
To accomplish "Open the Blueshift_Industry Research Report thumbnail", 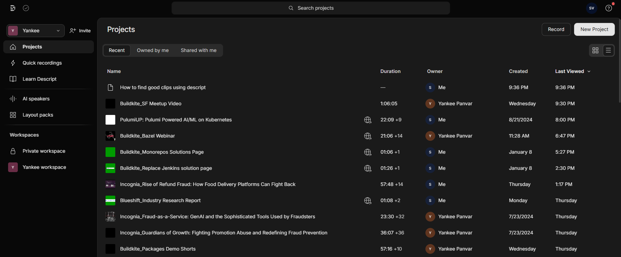I will [110, 200].
